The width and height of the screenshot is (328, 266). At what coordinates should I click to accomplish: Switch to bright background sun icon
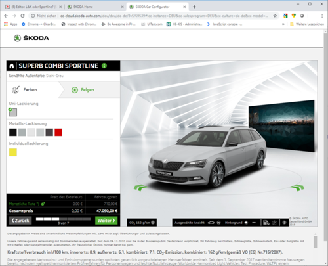(x=246, y=223)
